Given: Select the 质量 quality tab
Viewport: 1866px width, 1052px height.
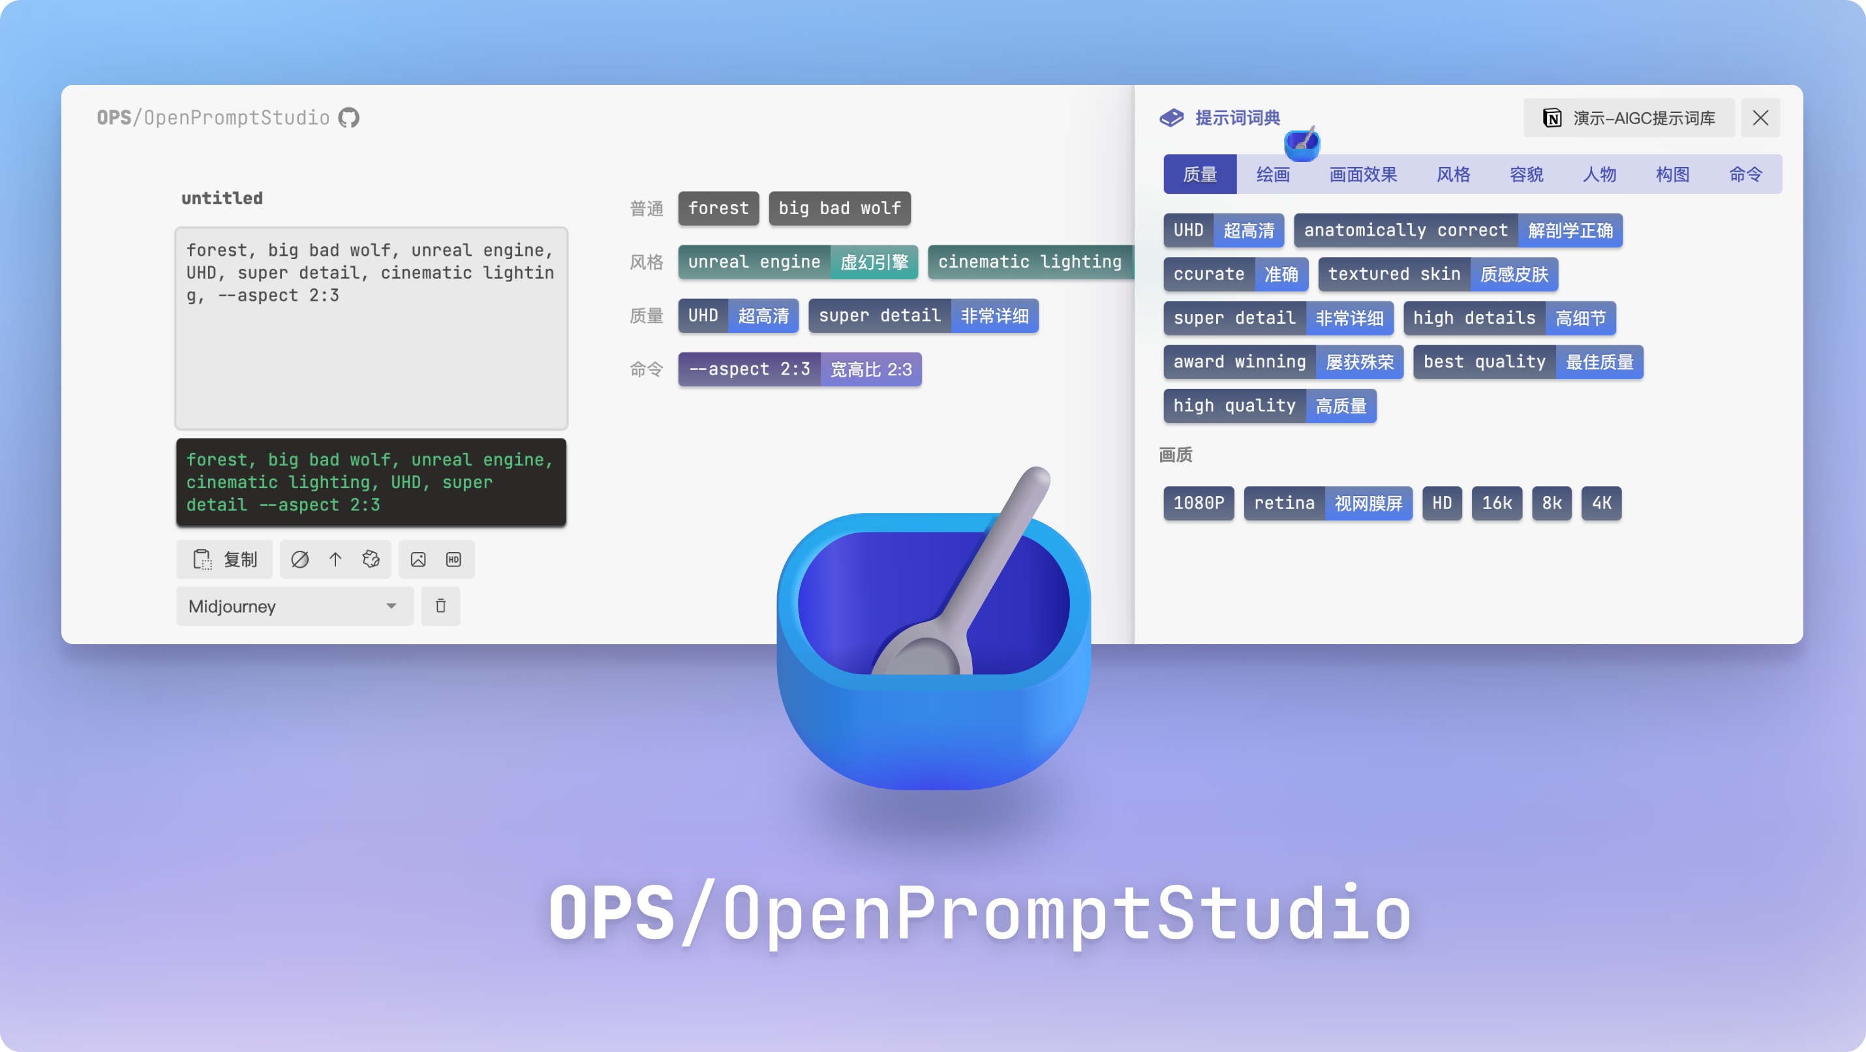Looking at the screenshot, I should [1199, 173].
